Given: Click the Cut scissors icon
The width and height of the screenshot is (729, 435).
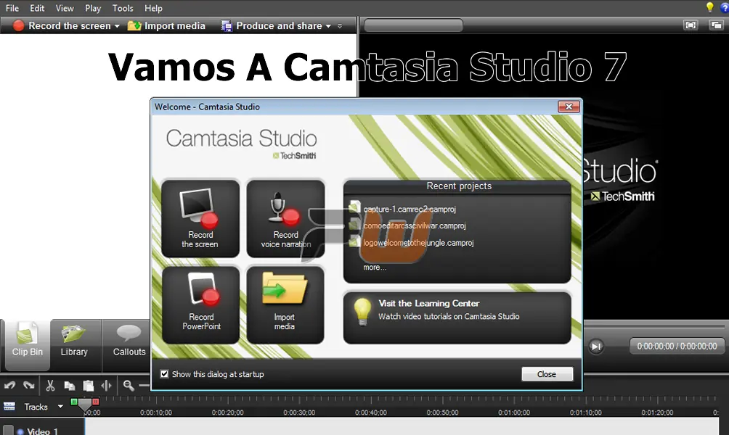Looking at the screenshot, I should pyautogui.click(x=50, y=385).
